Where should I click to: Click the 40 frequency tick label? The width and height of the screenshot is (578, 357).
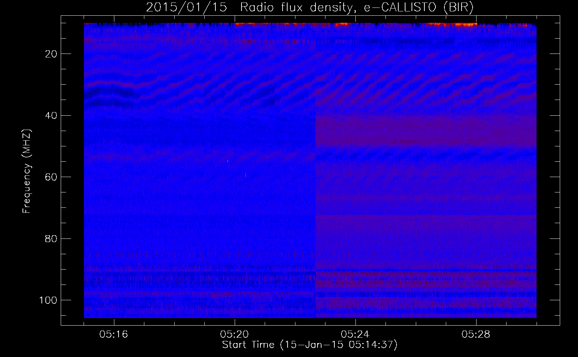tap(51, 116)
